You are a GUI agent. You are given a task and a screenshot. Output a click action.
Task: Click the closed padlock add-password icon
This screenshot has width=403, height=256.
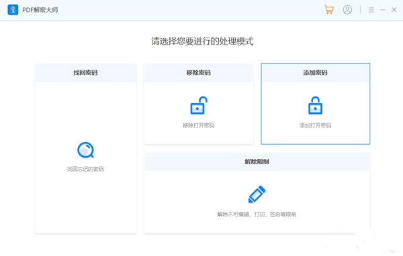(316, 105)
